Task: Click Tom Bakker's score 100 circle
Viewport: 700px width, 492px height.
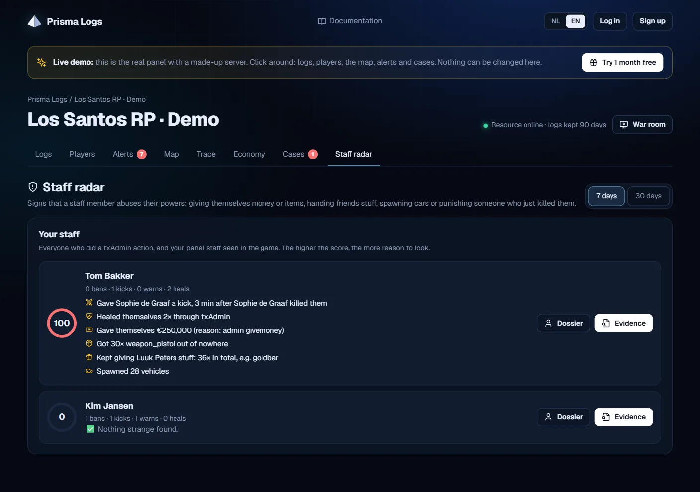Action: pos(62,323)
